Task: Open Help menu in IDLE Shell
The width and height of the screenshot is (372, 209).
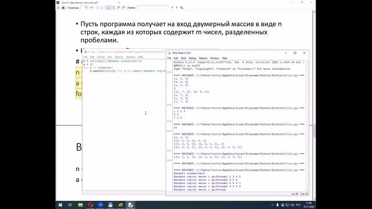Action: coord(224,58)
